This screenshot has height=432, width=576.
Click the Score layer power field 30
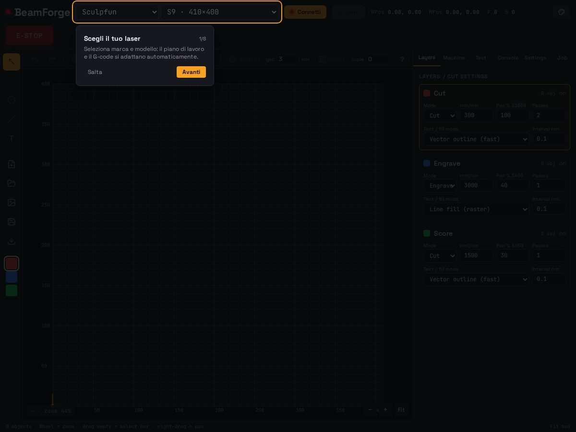click(513, 256)
